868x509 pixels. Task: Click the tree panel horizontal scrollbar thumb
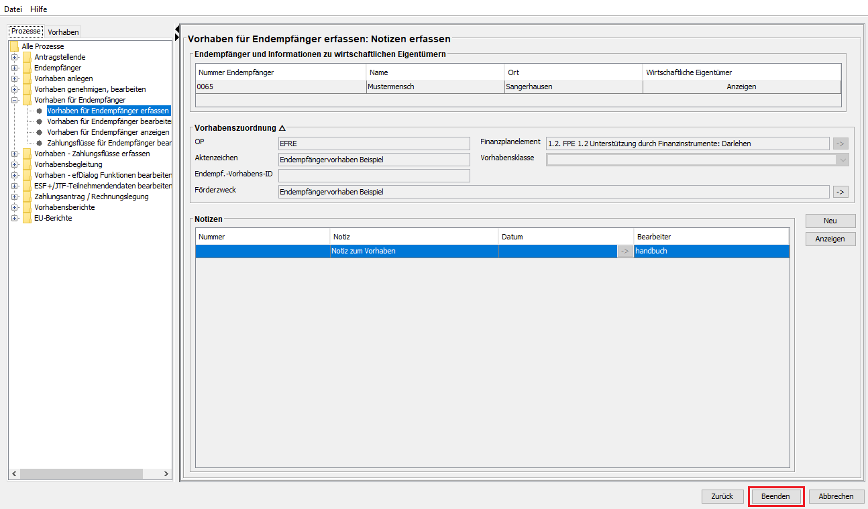[x=82, y=473]
